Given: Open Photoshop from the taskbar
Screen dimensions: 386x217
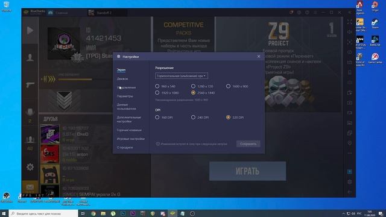Looking at the screenshot, I should pos(123,213).
